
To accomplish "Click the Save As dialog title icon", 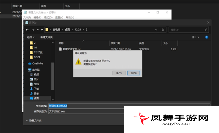I will pyautogui.click(x=27, y=23).
